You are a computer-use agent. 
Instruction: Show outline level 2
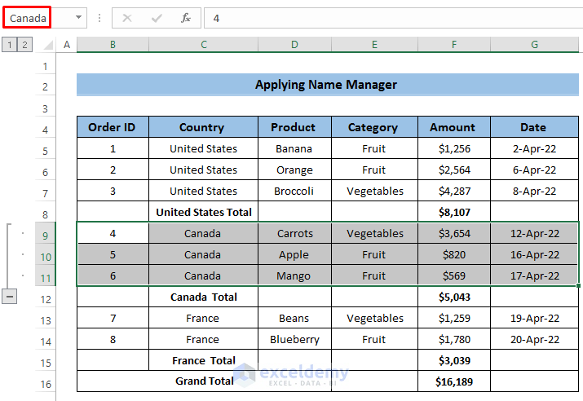pos(25,45)
